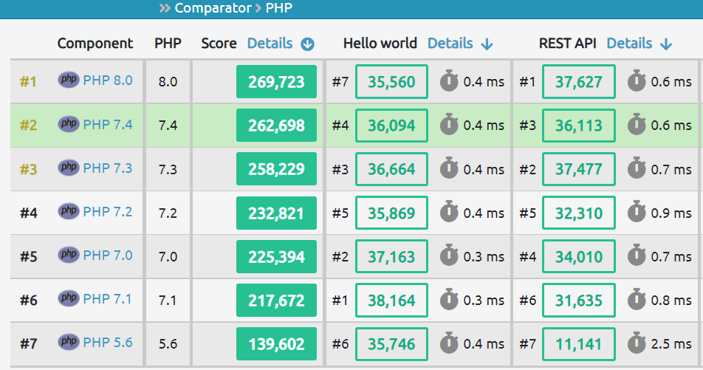The width and height of the screenshot is (703, 370).
Task: Click the PHP logo in the PHP 7.4 row
Action: point(69,124)
